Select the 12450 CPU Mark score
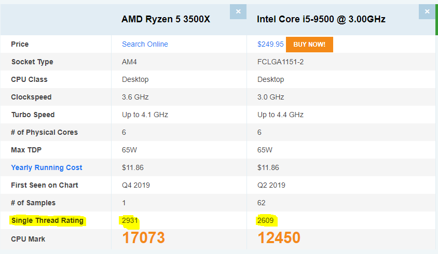 pos(279,238)
